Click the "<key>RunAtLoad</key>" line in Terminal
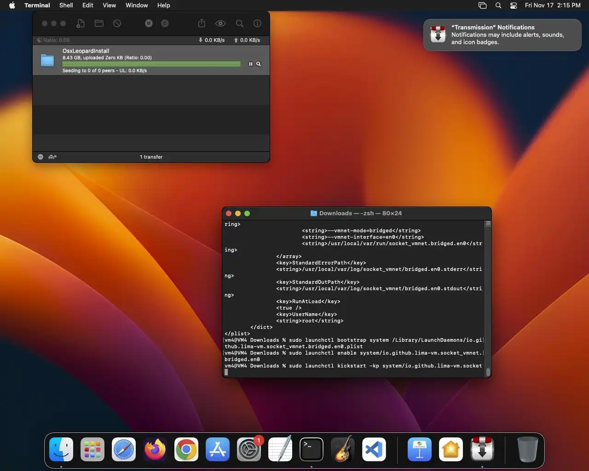Image resolution: width=589 pixels, height=471 pixels. pyautogui.click(x=308, y=302)
